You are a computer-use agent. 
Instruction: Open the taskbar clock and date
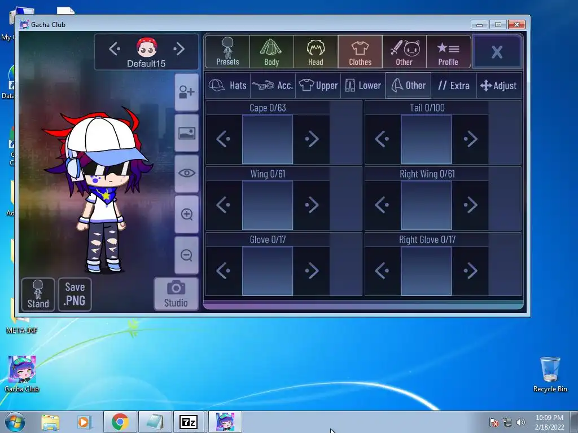549,422
